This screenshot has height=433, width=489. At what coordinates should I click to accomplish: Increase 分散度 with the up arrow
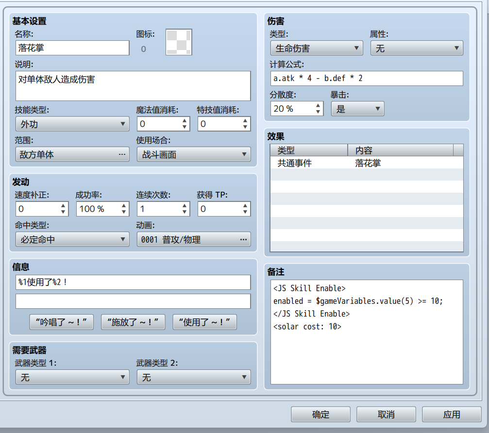(318, 105)
